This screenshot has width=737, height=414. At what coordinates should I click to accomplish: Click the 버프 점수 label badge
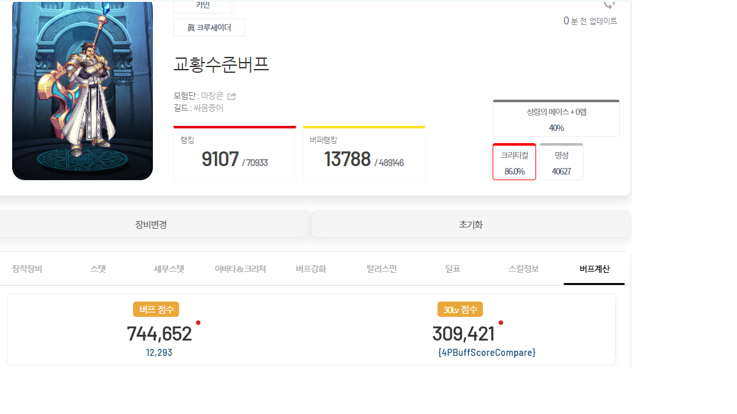pyautogui.click(x=156, y=309)
